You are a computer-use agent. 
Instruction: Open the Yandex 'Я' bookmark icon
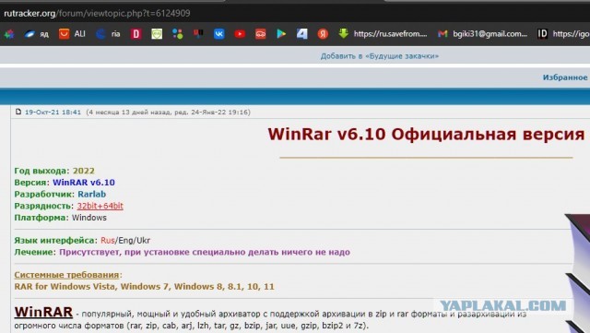(x=323, y=34)
